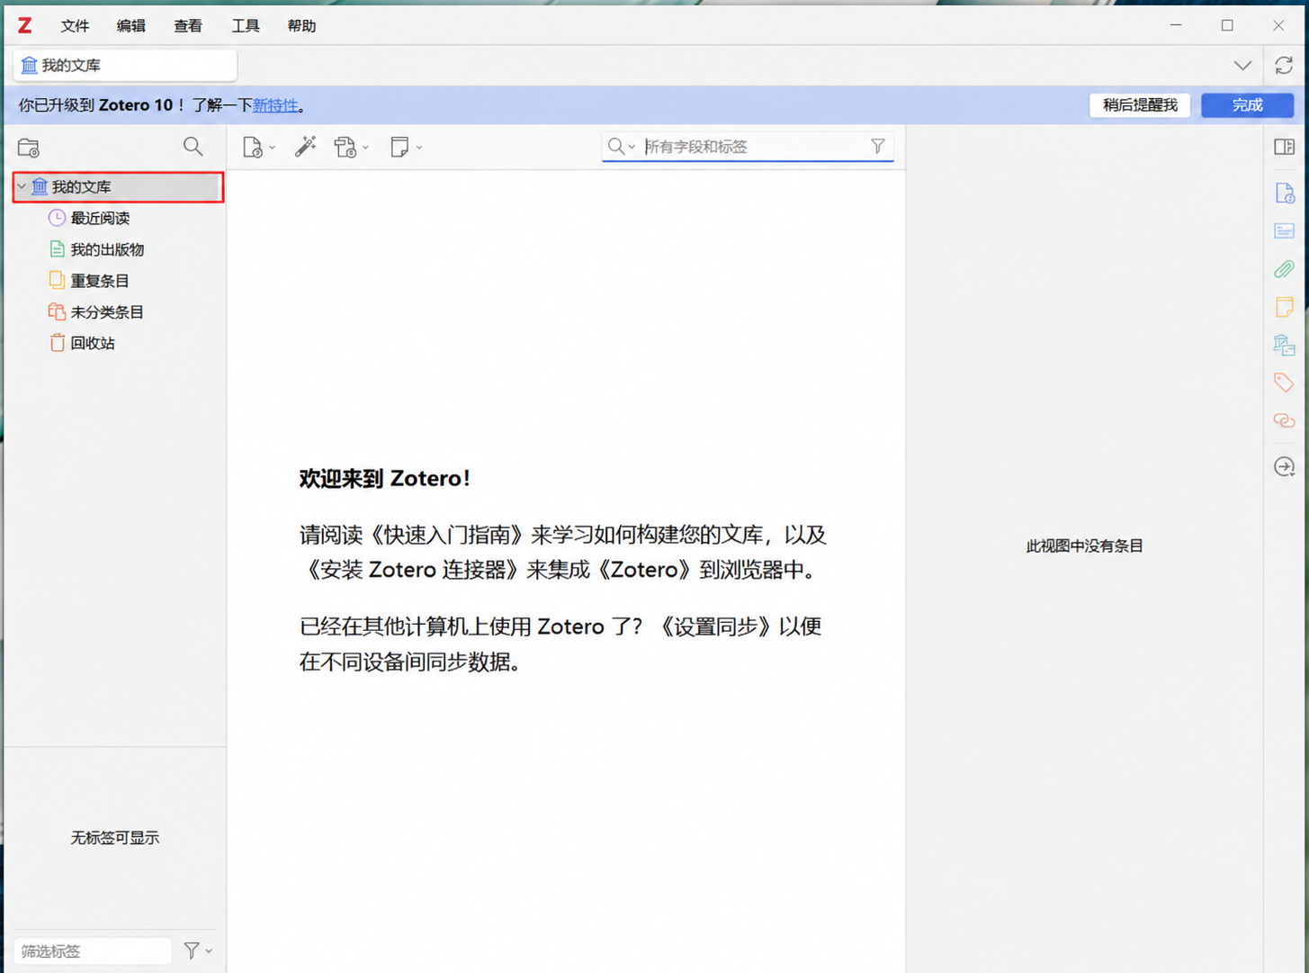Open the Info section icon in side rail
This screenshot has width=1309, height=973.
pos(1285,193)
